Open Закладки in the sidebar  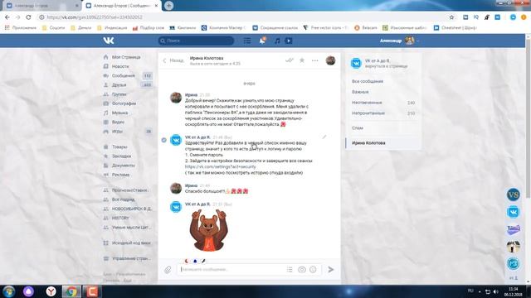122,156
